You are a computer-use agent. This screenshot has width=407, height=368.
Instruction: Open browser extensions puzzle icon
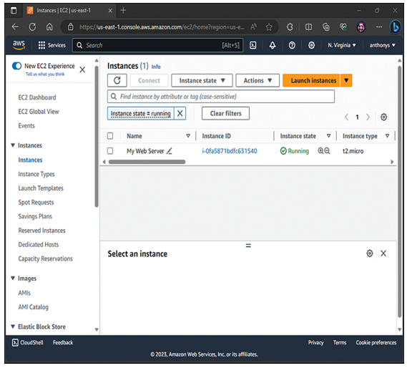tap(290, 26)
